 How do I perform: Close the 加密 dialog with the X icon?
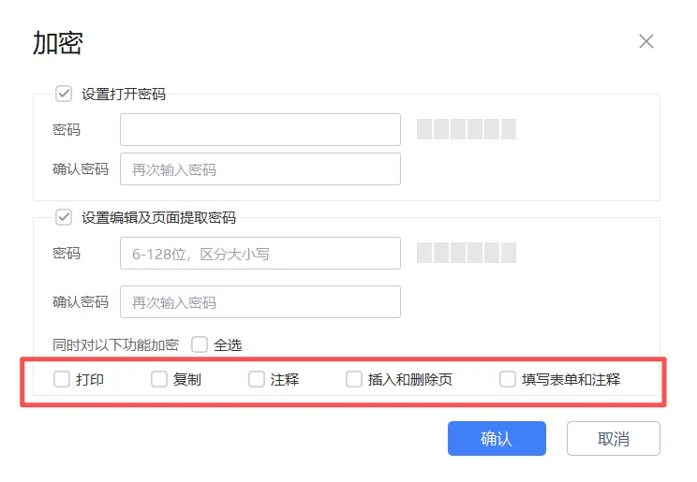click(x=645, y=41)
